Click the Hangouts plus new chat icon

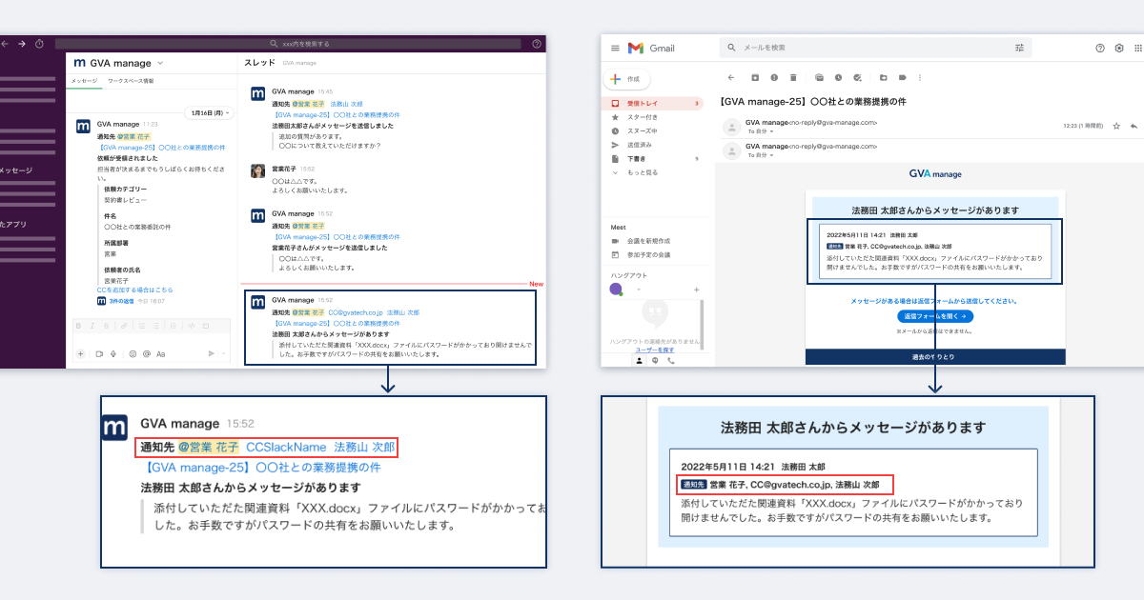(x=696, y=289)
